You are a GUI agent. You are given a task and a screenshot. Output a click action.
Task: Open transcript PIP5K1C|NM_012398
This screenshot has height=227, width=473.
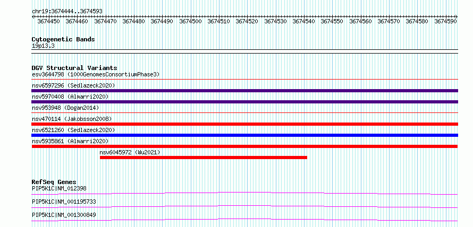[59, 189]
